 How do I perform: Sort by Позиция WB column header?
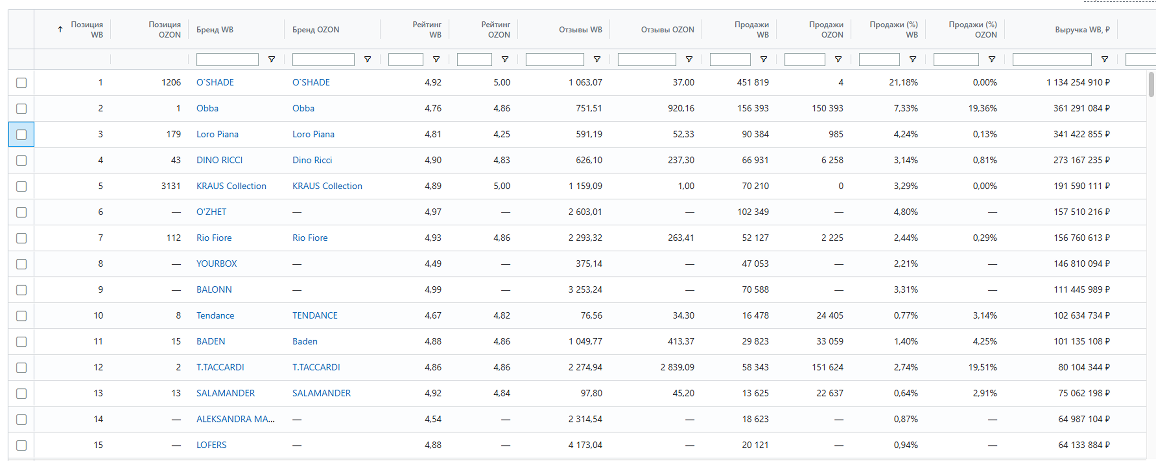coord(87,29)
